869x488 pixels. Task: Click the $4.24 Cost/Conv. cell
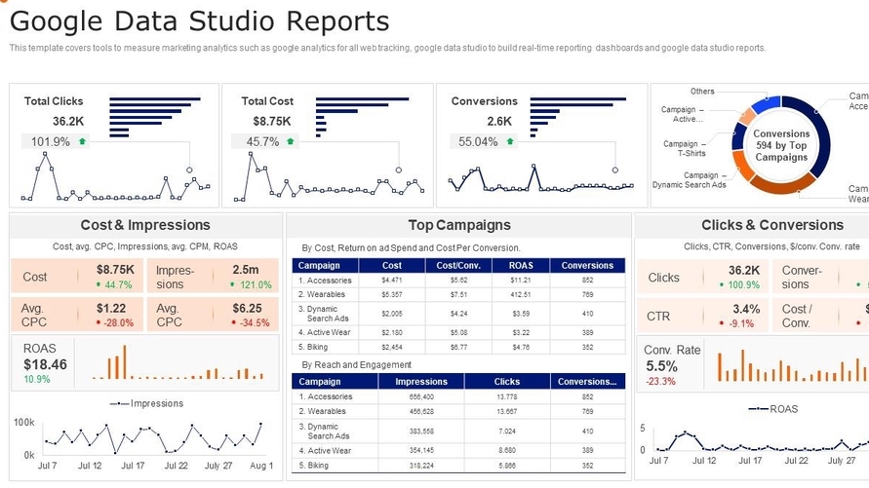459,314
